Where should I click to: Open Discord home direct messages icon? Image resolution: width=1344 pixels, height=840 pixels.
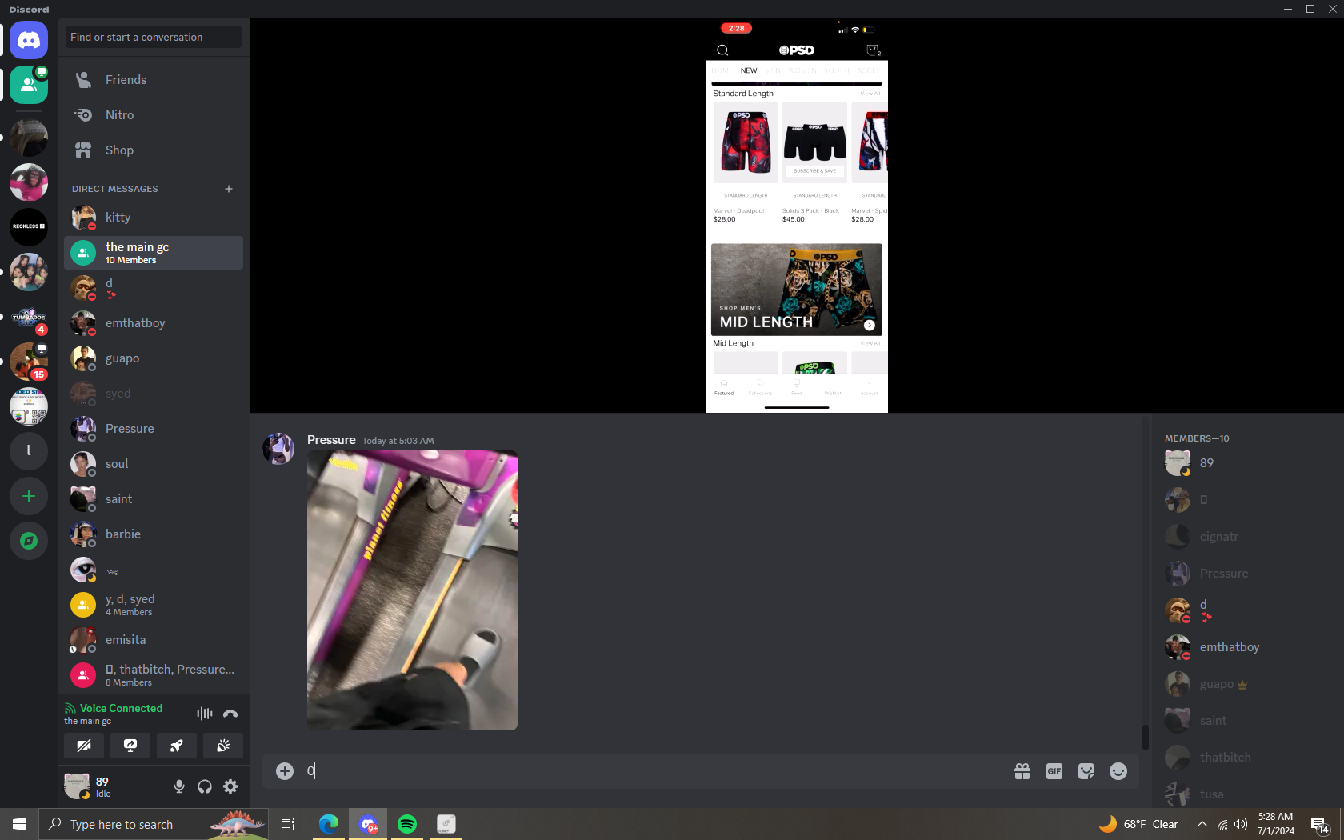click(29, 40)
